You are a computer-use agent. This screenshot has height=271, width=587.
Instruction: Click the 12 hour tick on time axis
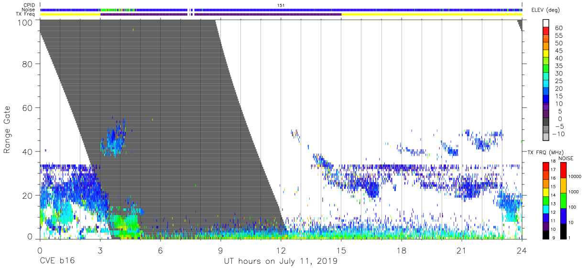click(281, 250)
